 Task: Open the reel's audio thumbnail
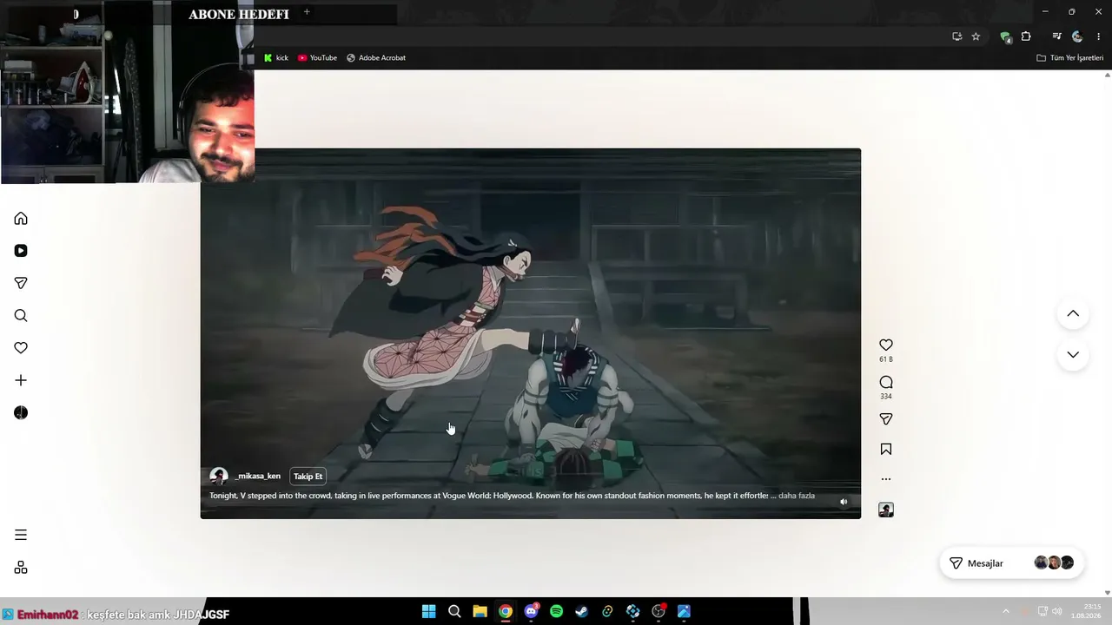pos(886,510)
